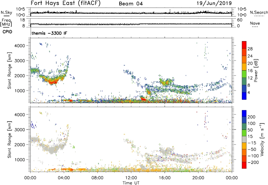Screen dimensions: 268x185
Task: Click the '28' power colorbar tick label
Action: point(250,49)
